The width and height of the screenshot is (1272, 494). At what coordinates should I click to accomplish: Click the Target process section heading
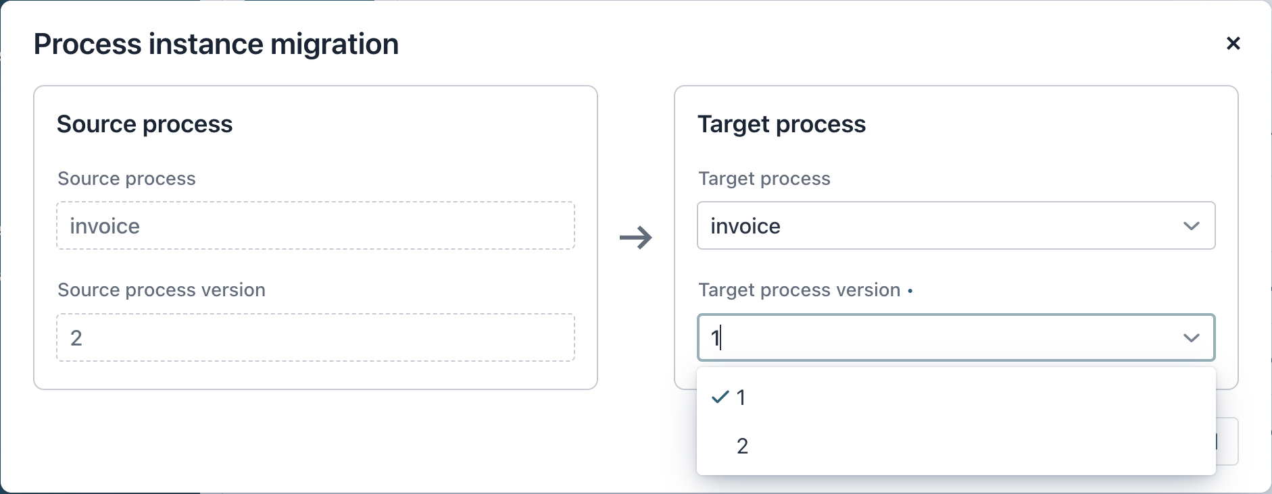(782, 123)
